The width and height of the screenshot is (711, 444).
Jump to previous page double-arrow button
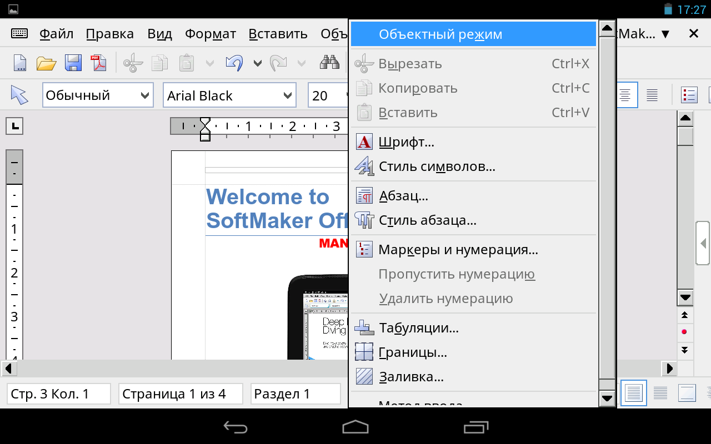pyautogui.click(x=685, y=315)
